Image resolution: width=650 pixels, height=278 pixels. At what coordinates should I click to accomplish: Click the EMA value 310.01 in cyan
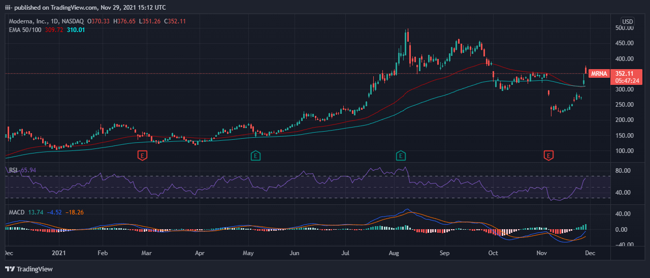click(76, 30)
